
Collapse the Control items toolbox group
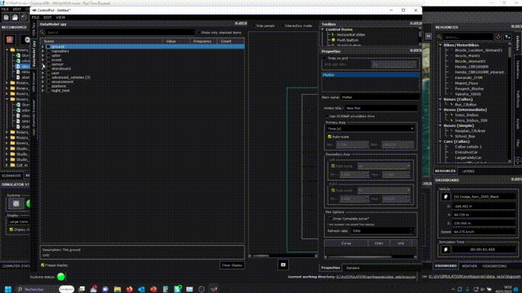[x=323, y=29]
